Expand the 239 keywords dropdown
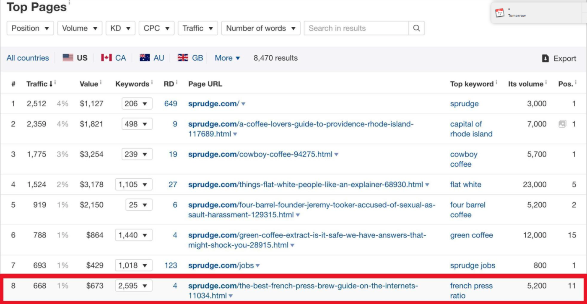587x304 pixels. click(x=137, y=154)
